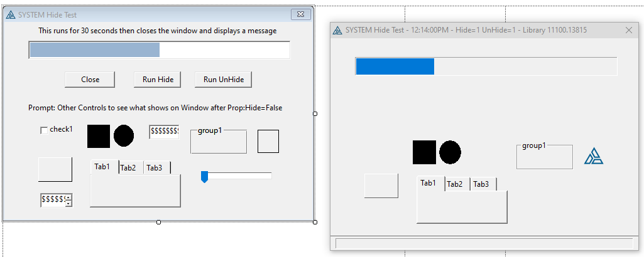Screen dimensions: 644x257
Task: Click the title bar icon of the 12:14:00PM window
Action: click(337, 30)
